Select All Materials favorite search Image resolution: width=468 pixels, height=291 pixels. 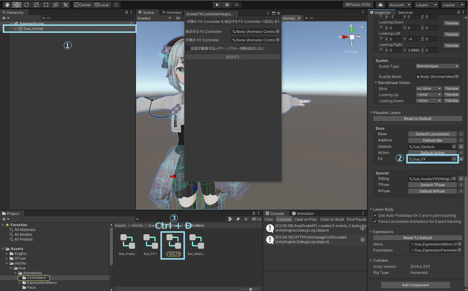pos(25,230)
